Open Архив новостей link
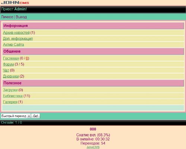 click(x=16, y=32)
